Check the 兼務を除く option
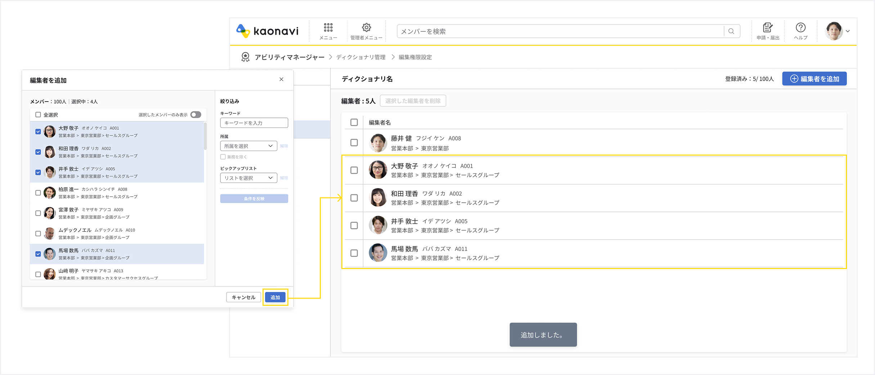 click(223, 157)
